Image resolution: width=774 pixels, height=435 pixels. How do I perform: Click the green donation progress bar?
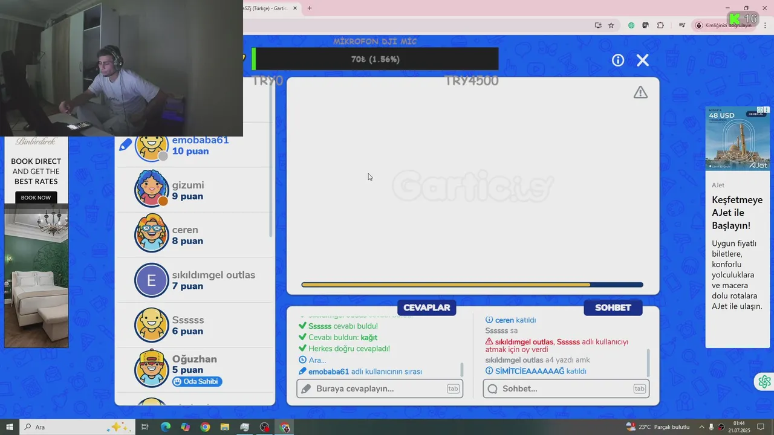pyautogui.click(x=375, y=59)
